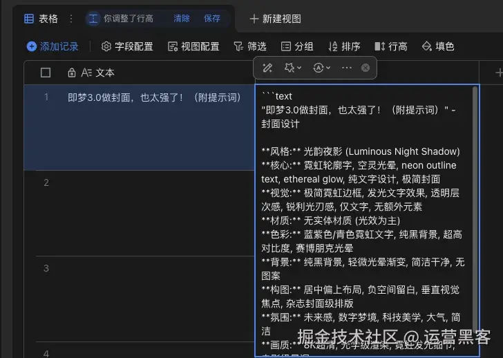
Task: Click the line starting with **材质:**
Action: pyautogui.click(x=331, y=220)
